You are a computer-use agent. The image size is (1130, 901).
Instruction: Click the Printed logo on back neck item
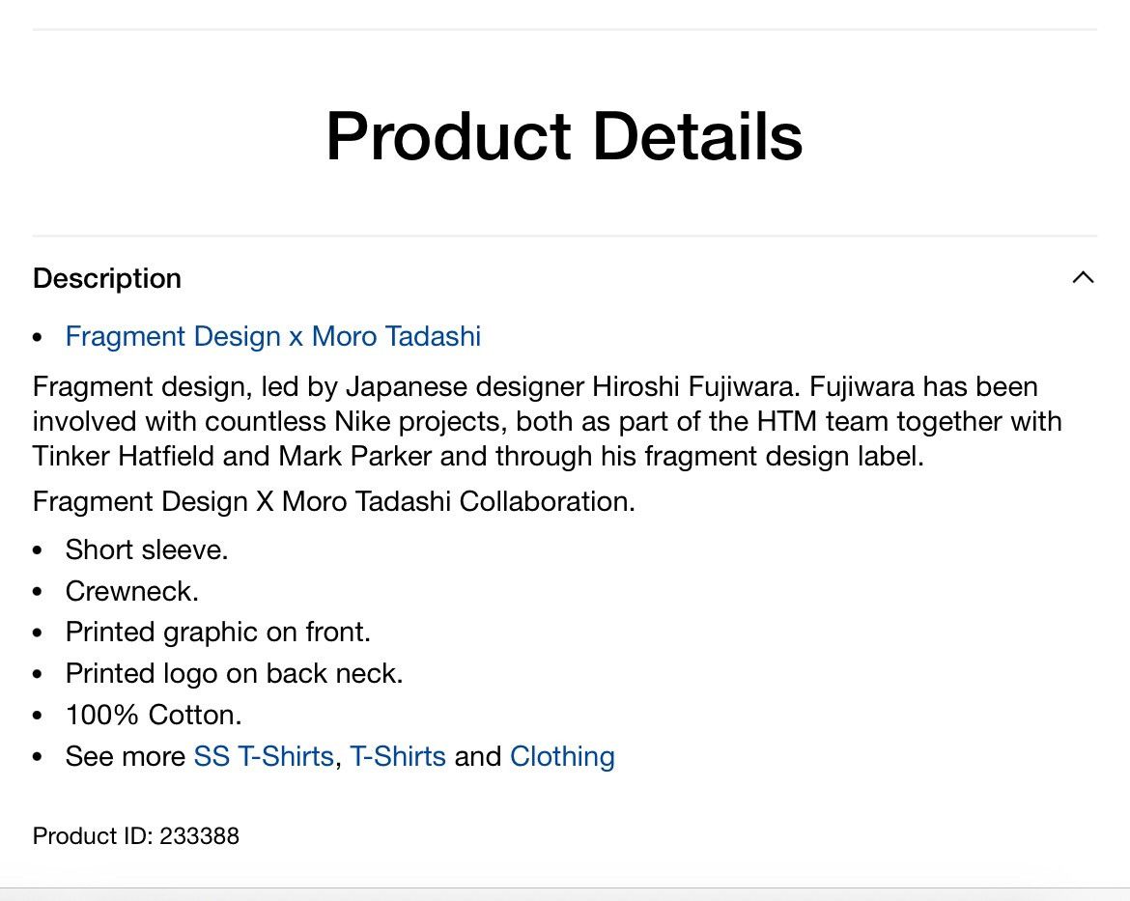[234, 673]
